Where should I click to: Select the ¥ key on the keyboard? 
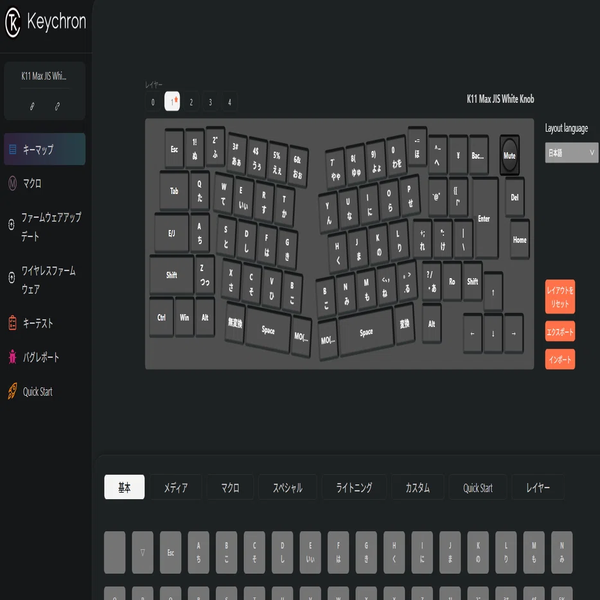pos(459,155)
